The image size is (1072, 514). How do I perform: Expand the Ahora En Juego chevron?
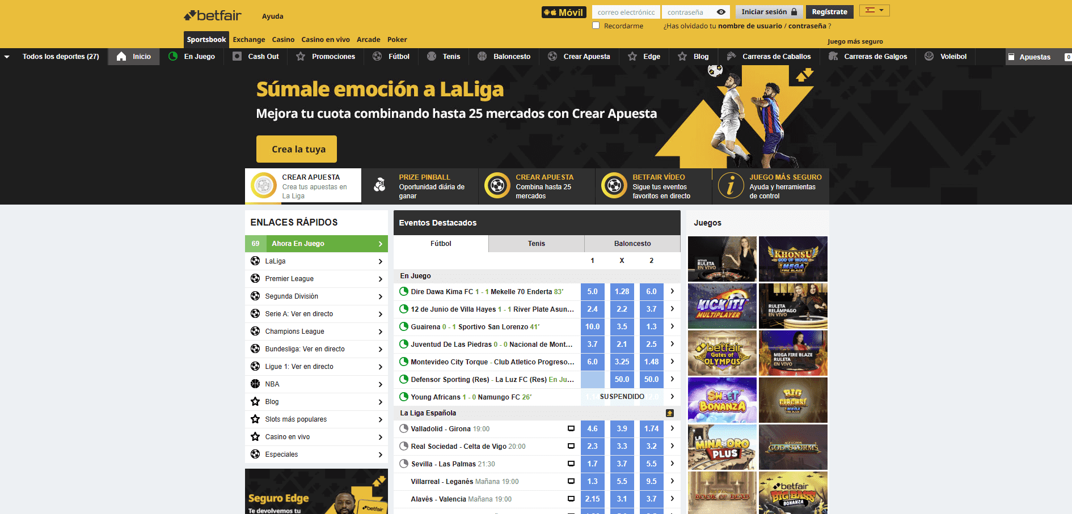[381, 244]
